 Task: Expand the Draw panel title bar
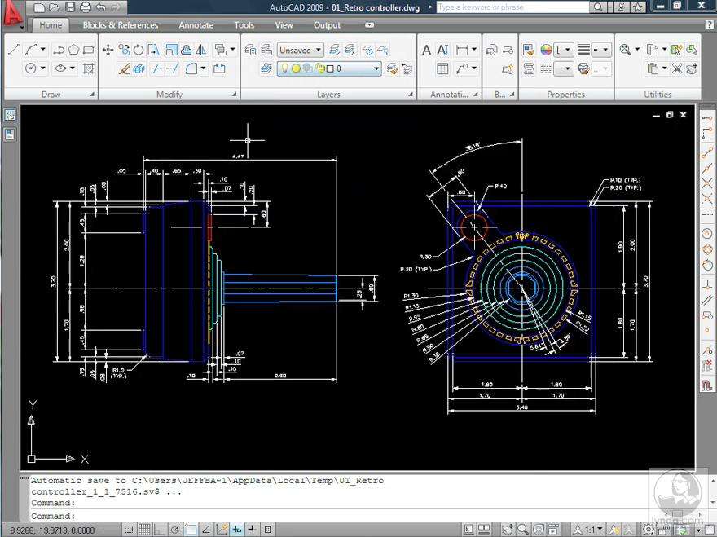point(51,95)
